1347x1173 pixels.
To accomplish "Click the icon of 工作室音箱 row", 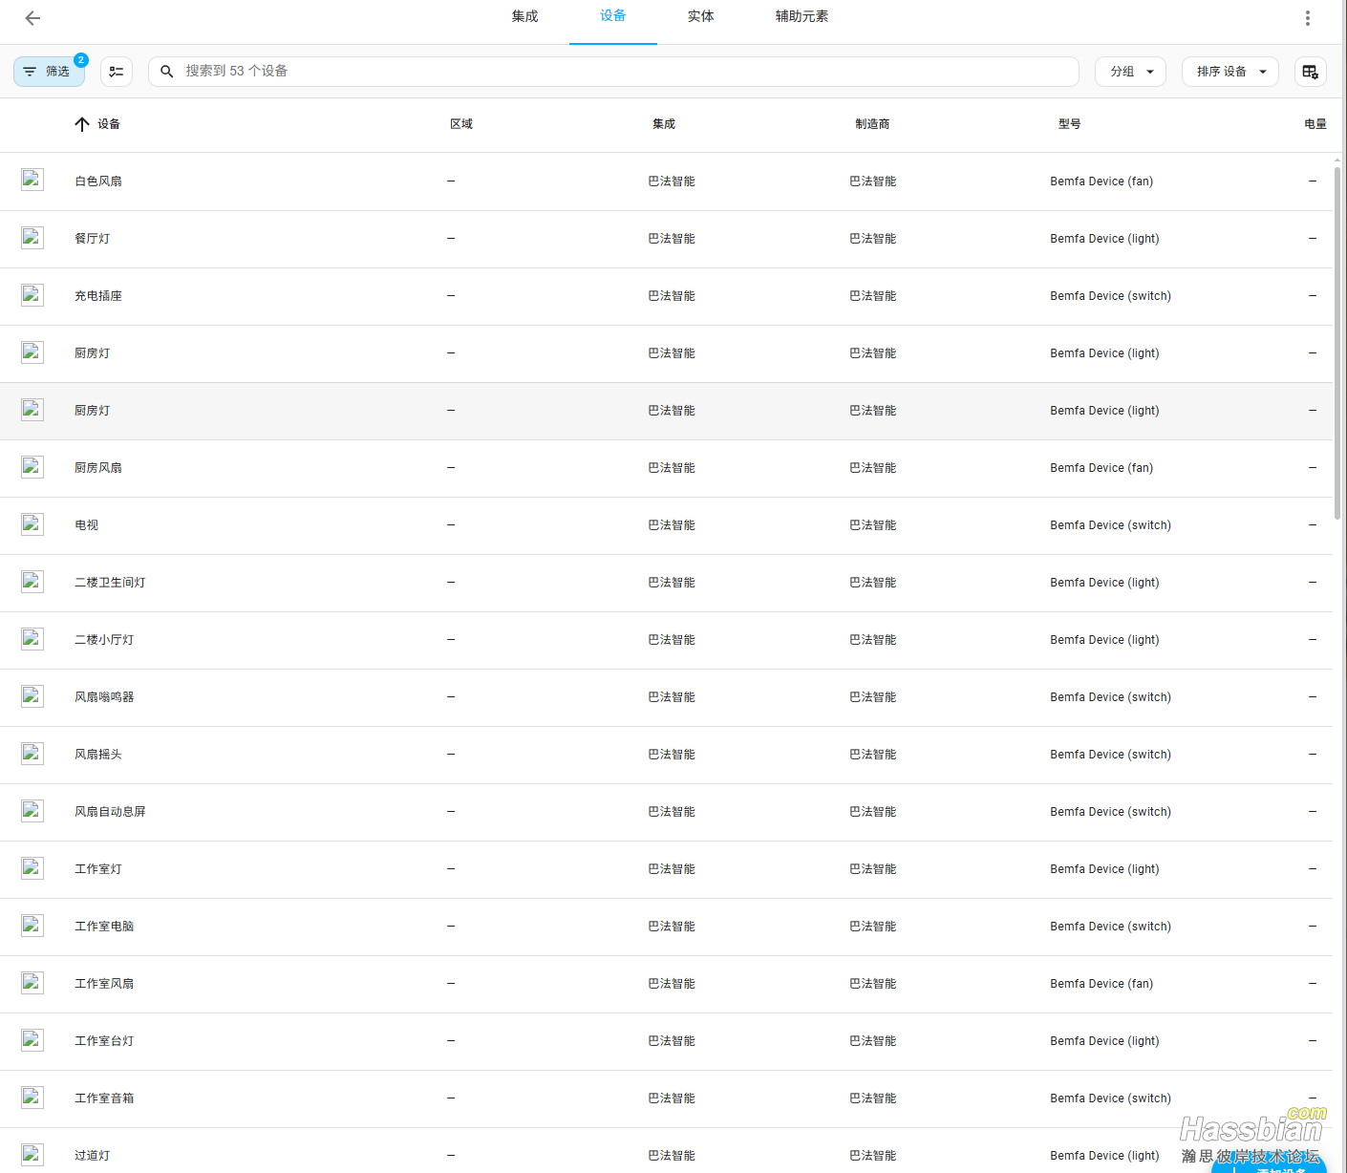I will [32, 1098].
